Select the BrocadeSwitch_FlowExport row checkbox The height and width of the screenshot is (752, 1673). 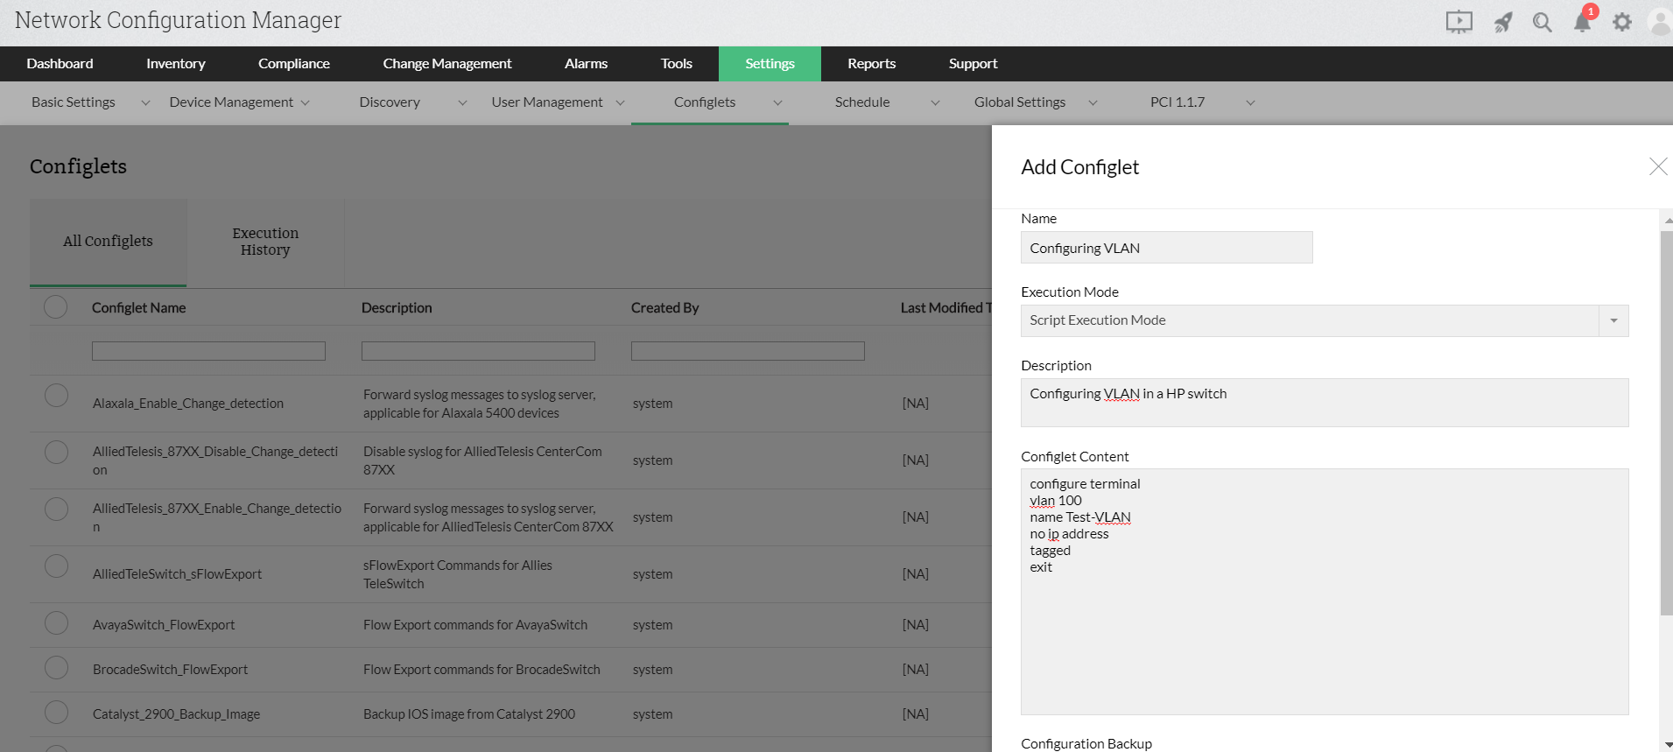[x=56, y=668]
